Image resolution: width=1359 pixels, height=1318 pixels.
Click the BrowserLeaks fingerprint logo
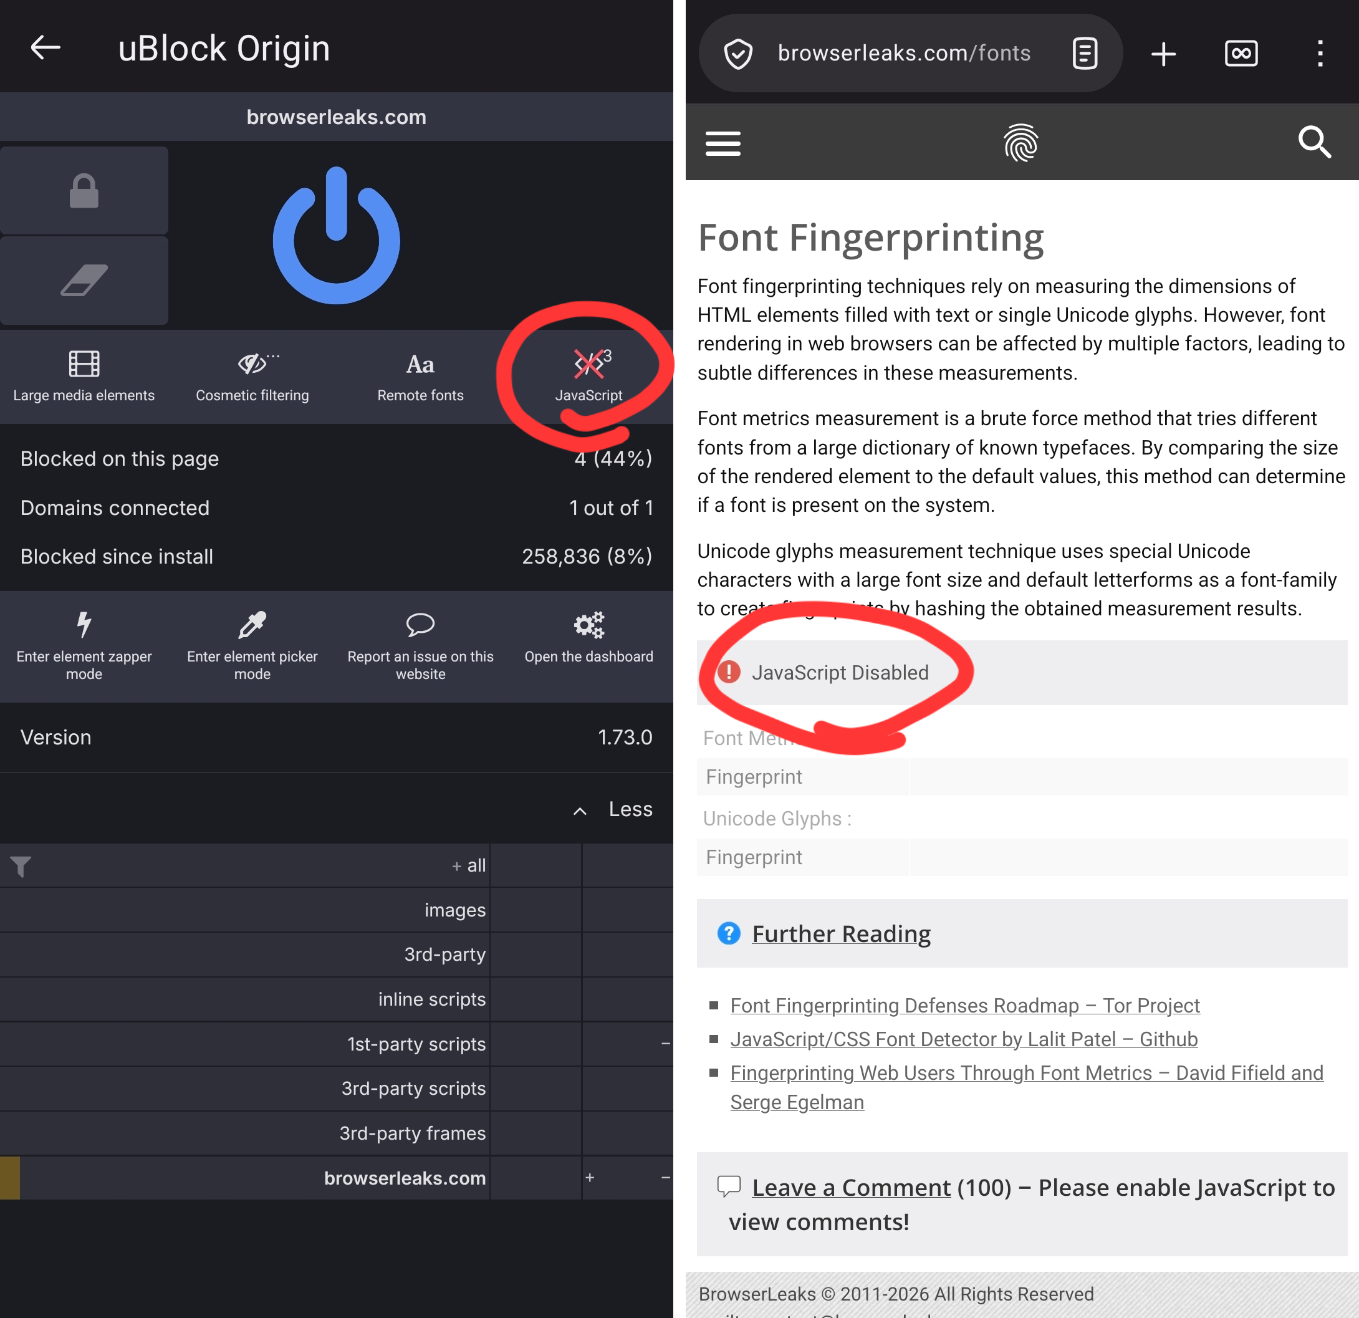(x=1020, y=143)
